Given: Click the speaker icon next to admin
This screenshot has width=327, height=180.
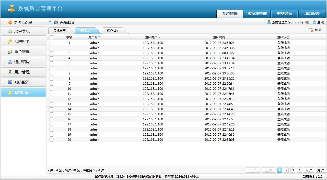Looking at the screenshot, I should (307, 22).
